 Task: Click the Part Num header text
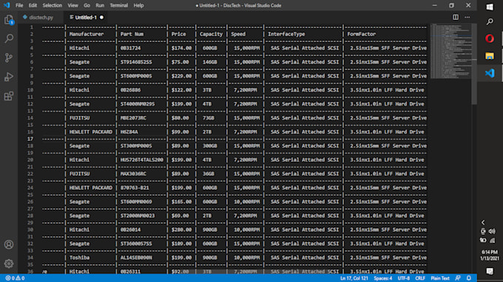point(132,34)
